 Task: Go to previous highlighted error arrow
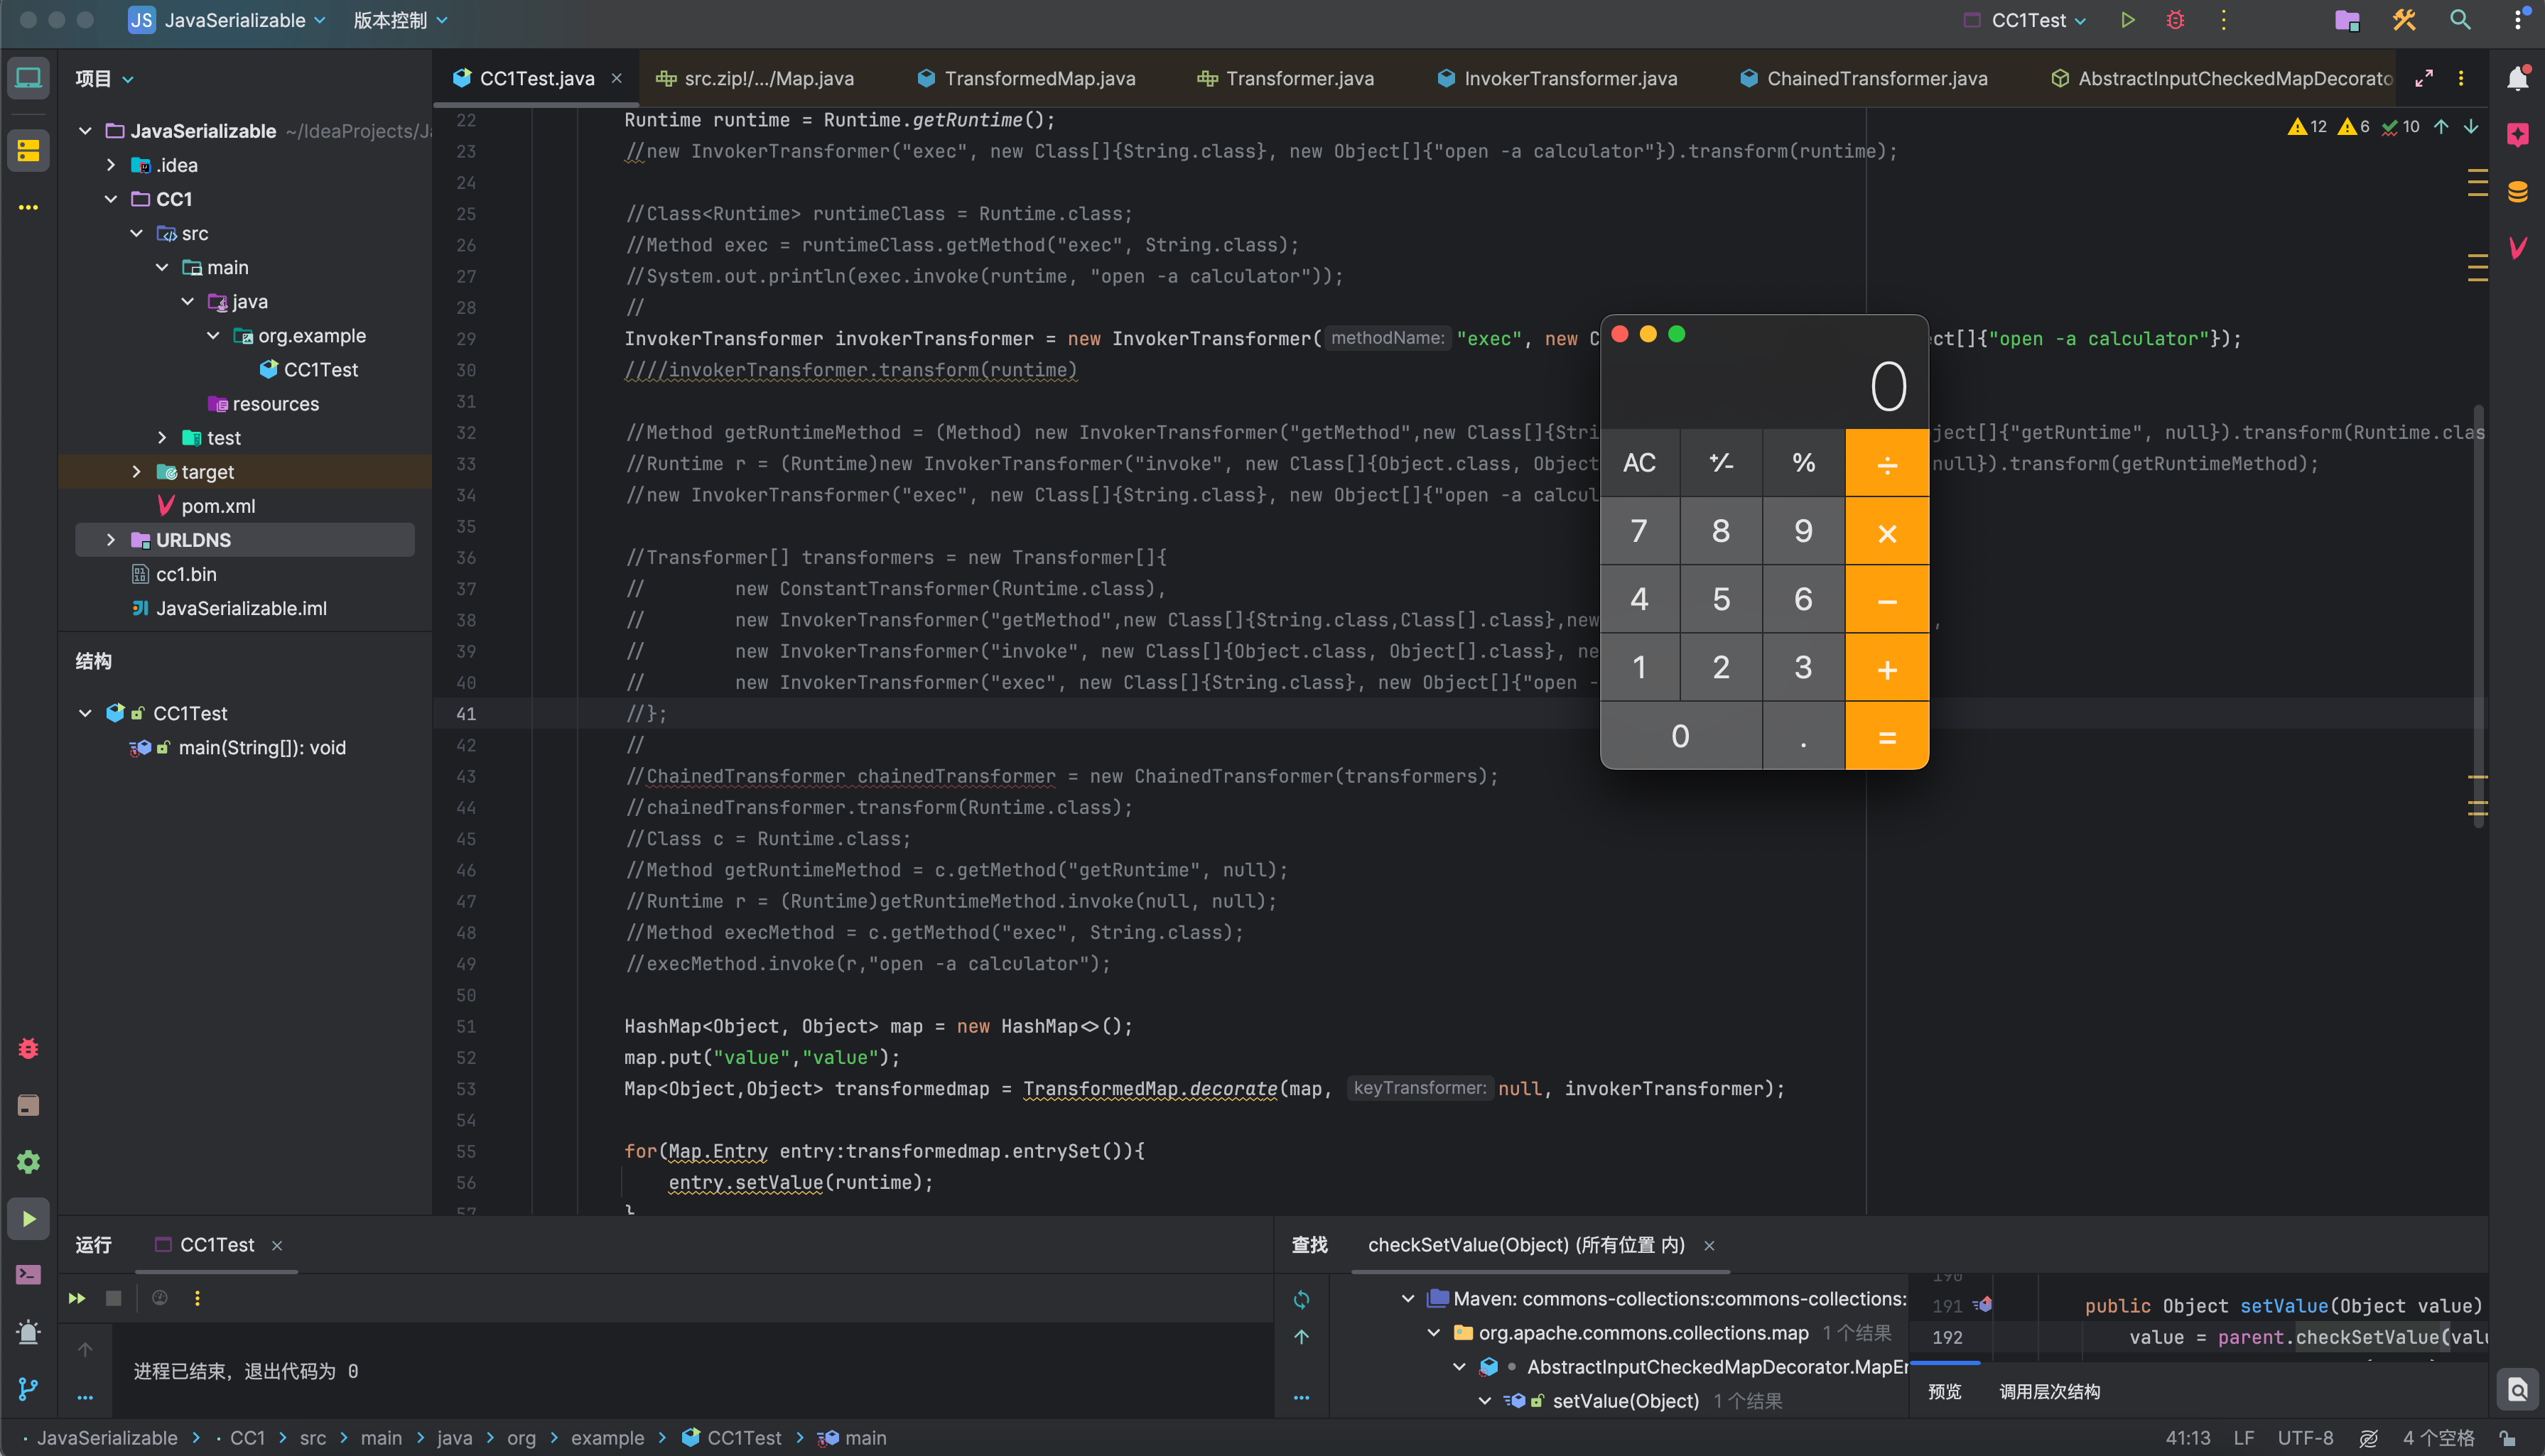coord(2441,127)
